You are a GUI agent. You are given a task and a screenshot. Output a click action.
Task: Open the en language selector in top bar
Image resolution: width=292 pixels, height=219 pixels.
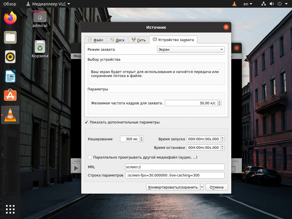[x=248, y=4]
